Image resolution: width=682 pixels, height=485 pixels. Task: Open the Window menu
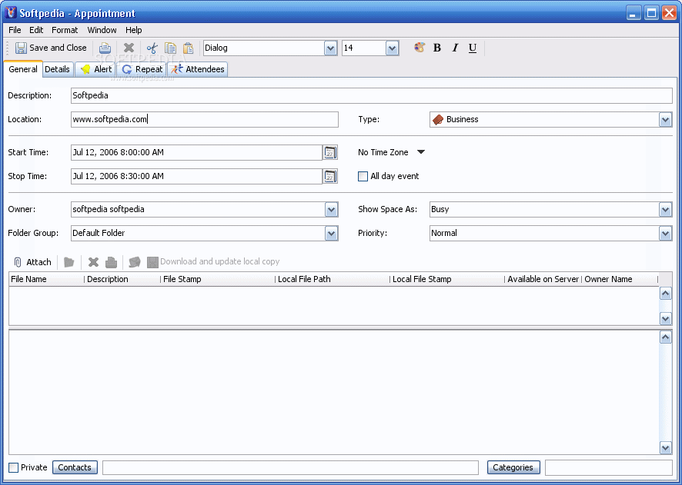click(102, 30)
